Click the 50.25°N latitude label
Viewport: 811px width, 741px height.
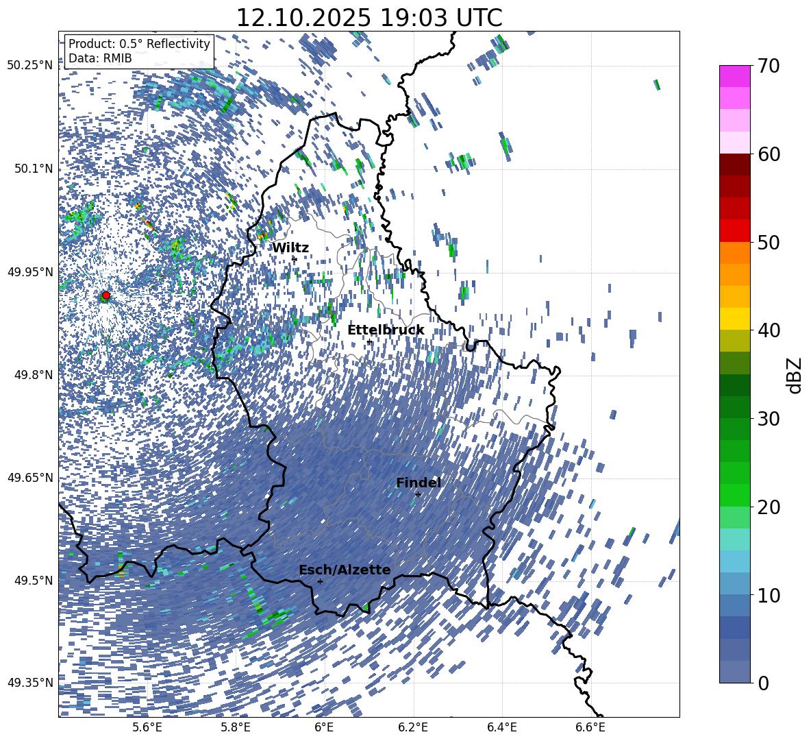[x=30, y=66]
